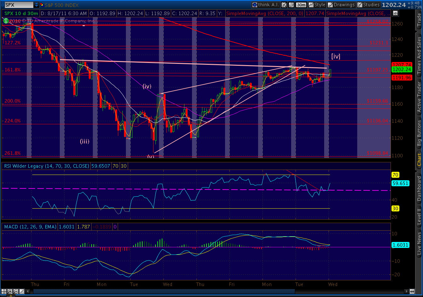Open the Dashboard side tab
Viewport: 423px width, 297px height.
[x=419, y=188]
